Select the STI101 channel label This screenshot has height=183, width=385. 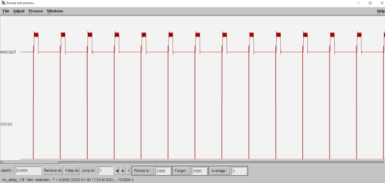point(7,124)
